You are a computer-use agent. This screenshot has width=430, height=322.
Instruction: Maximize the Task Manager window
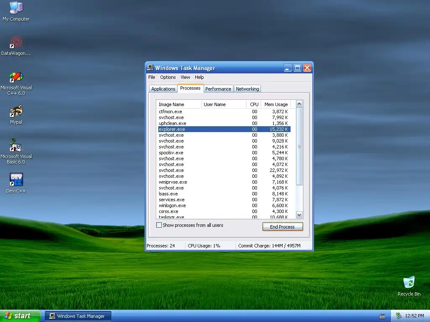[297, 68]
